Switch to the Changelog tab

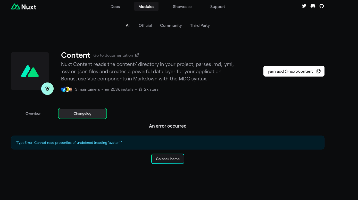click(x=82, y=113)
